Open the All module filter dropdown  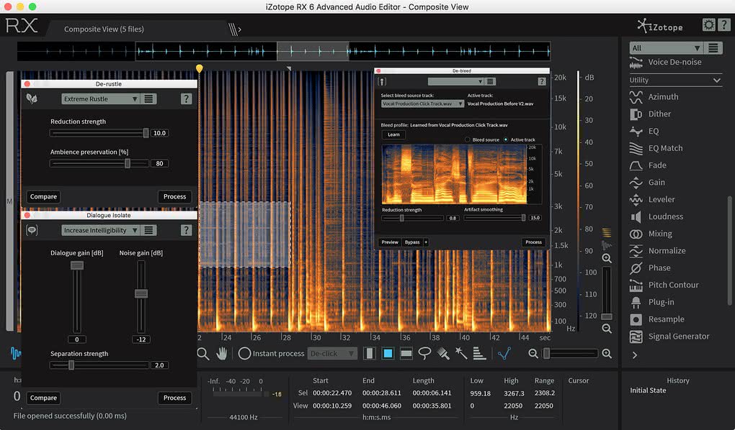tap(666, 47)
